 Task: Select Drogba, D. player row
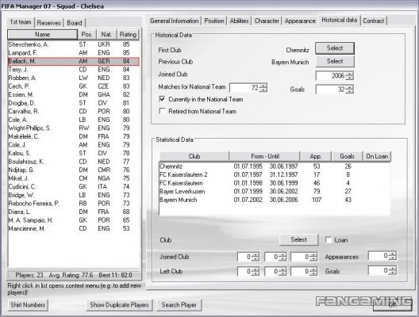pos(74,103)
